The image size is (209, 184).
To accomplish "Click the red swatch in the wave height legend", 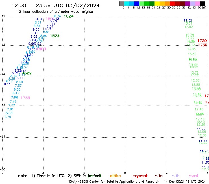I will click(172, 3).
